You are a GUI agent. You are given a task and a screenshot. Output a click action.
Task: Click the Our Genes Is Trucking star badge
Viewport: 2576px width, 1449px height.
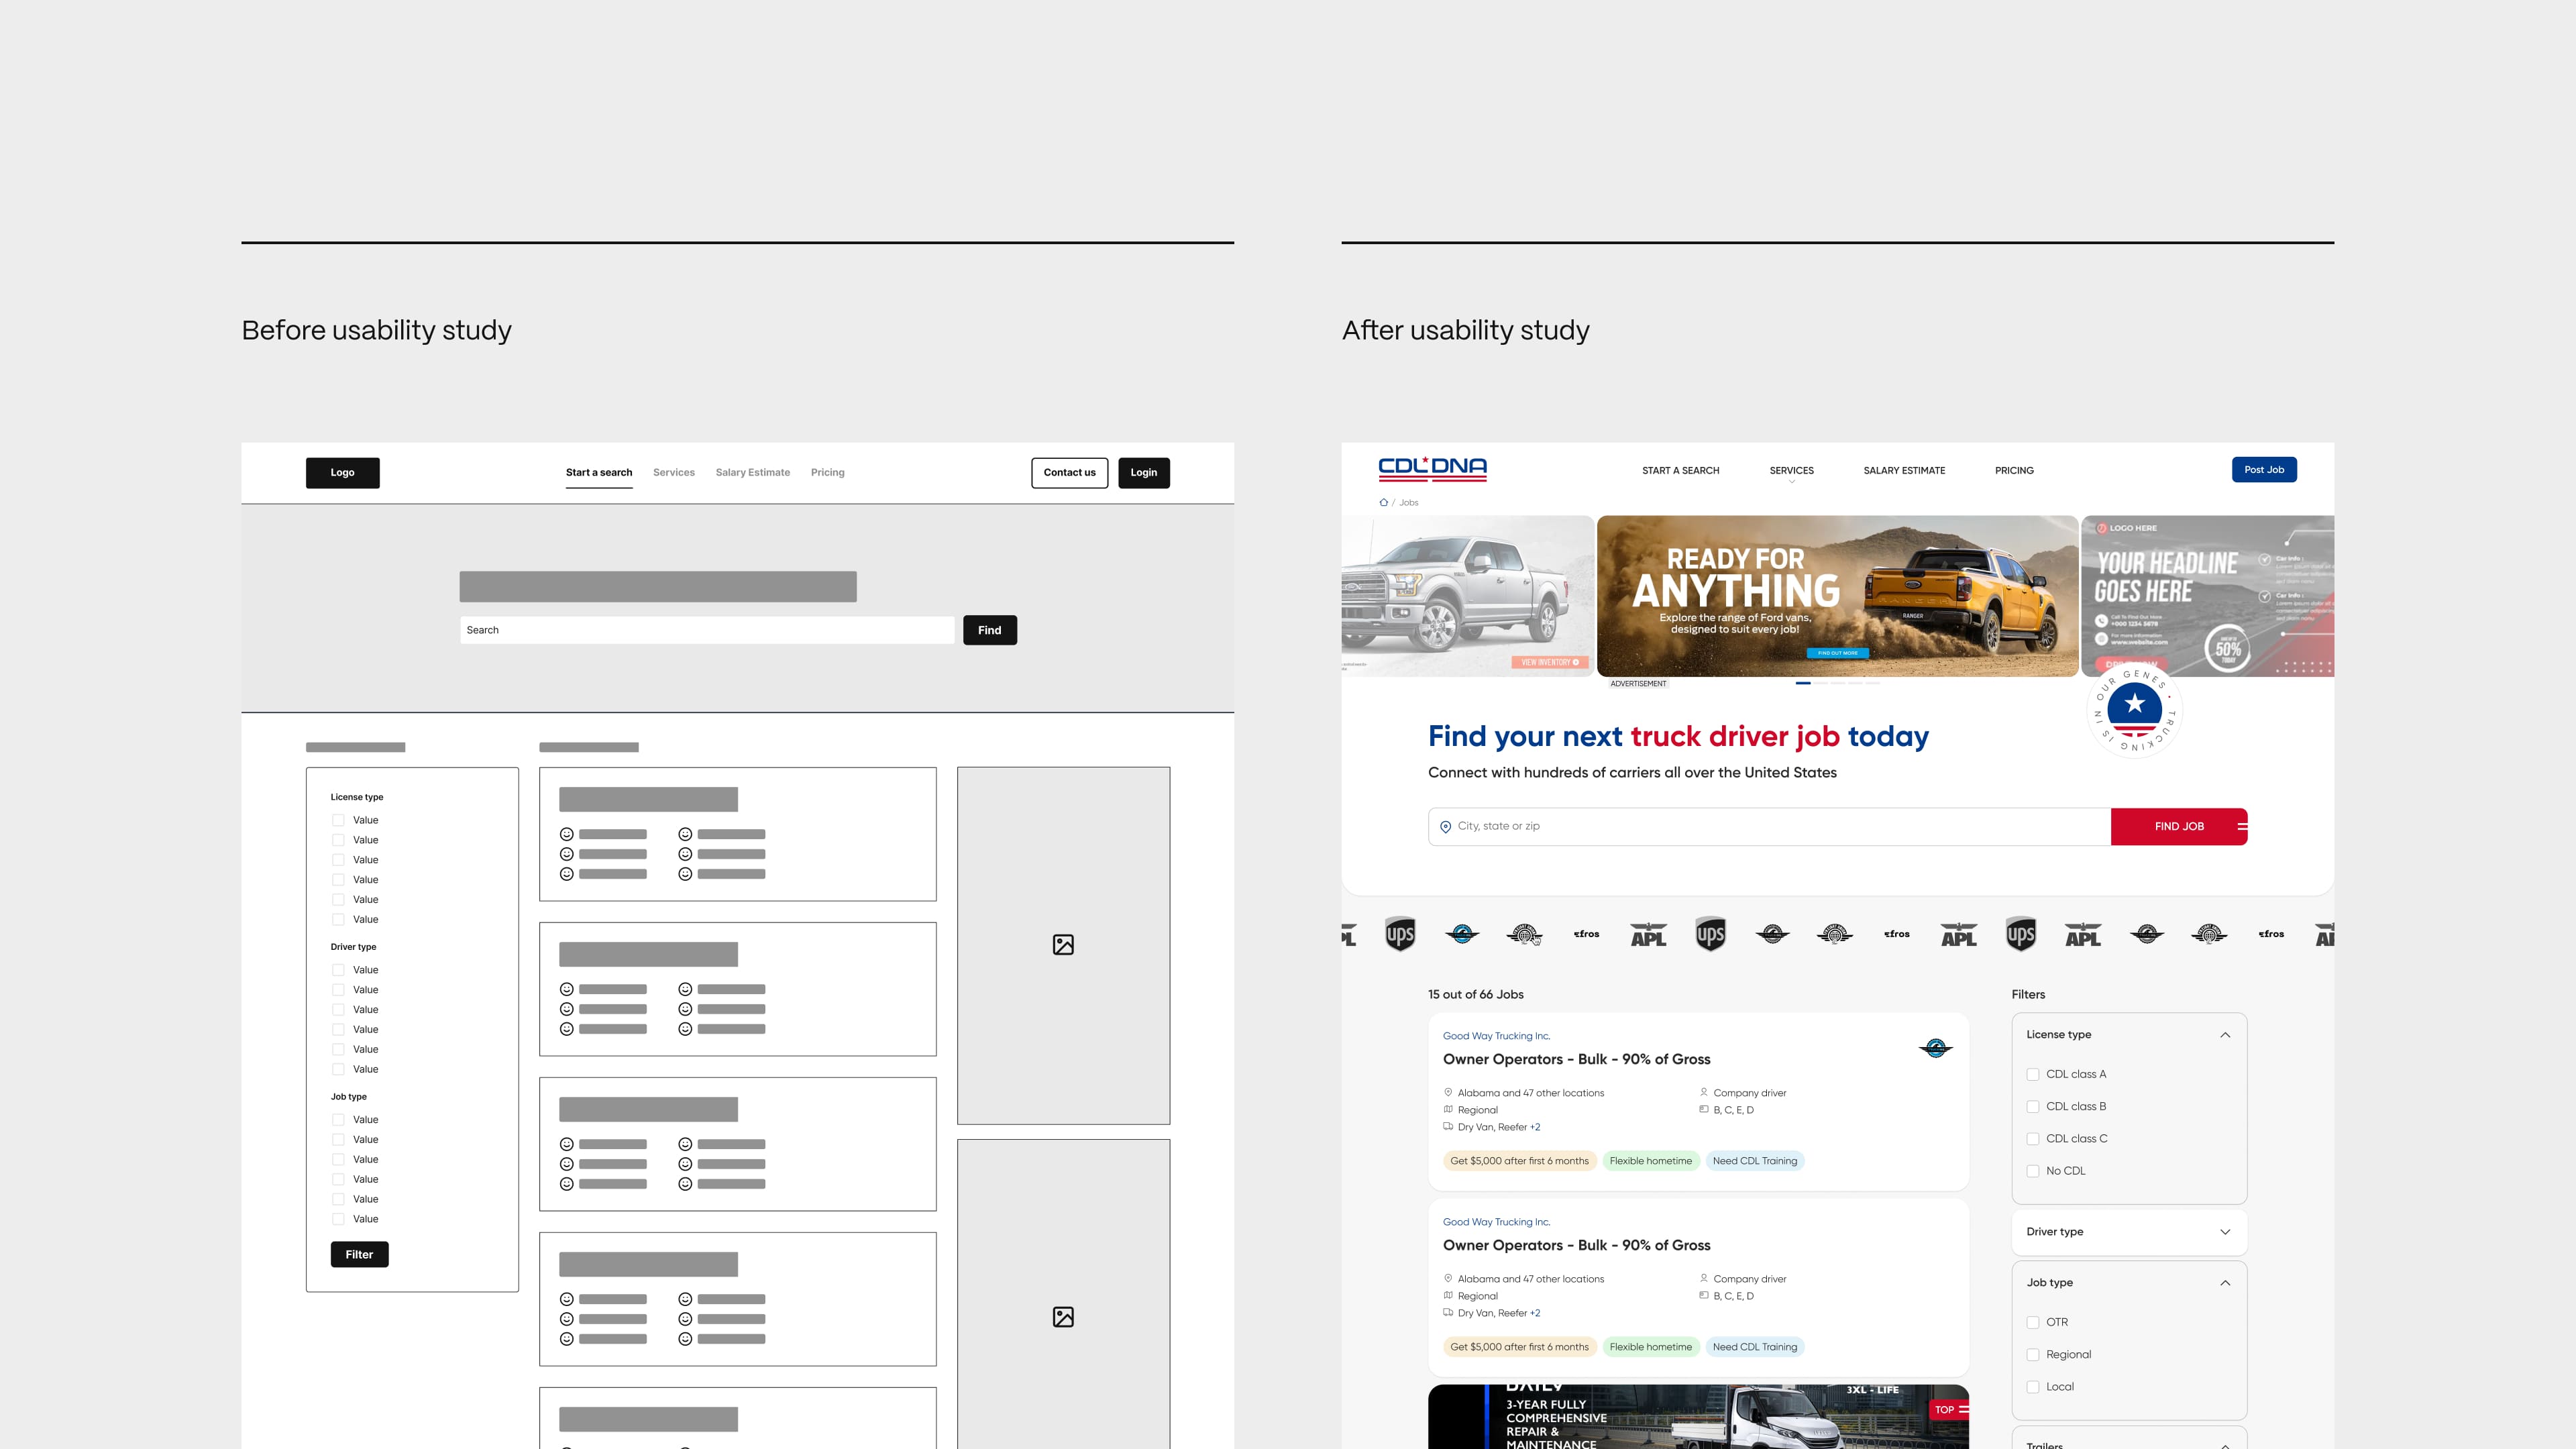(2134, 709)
